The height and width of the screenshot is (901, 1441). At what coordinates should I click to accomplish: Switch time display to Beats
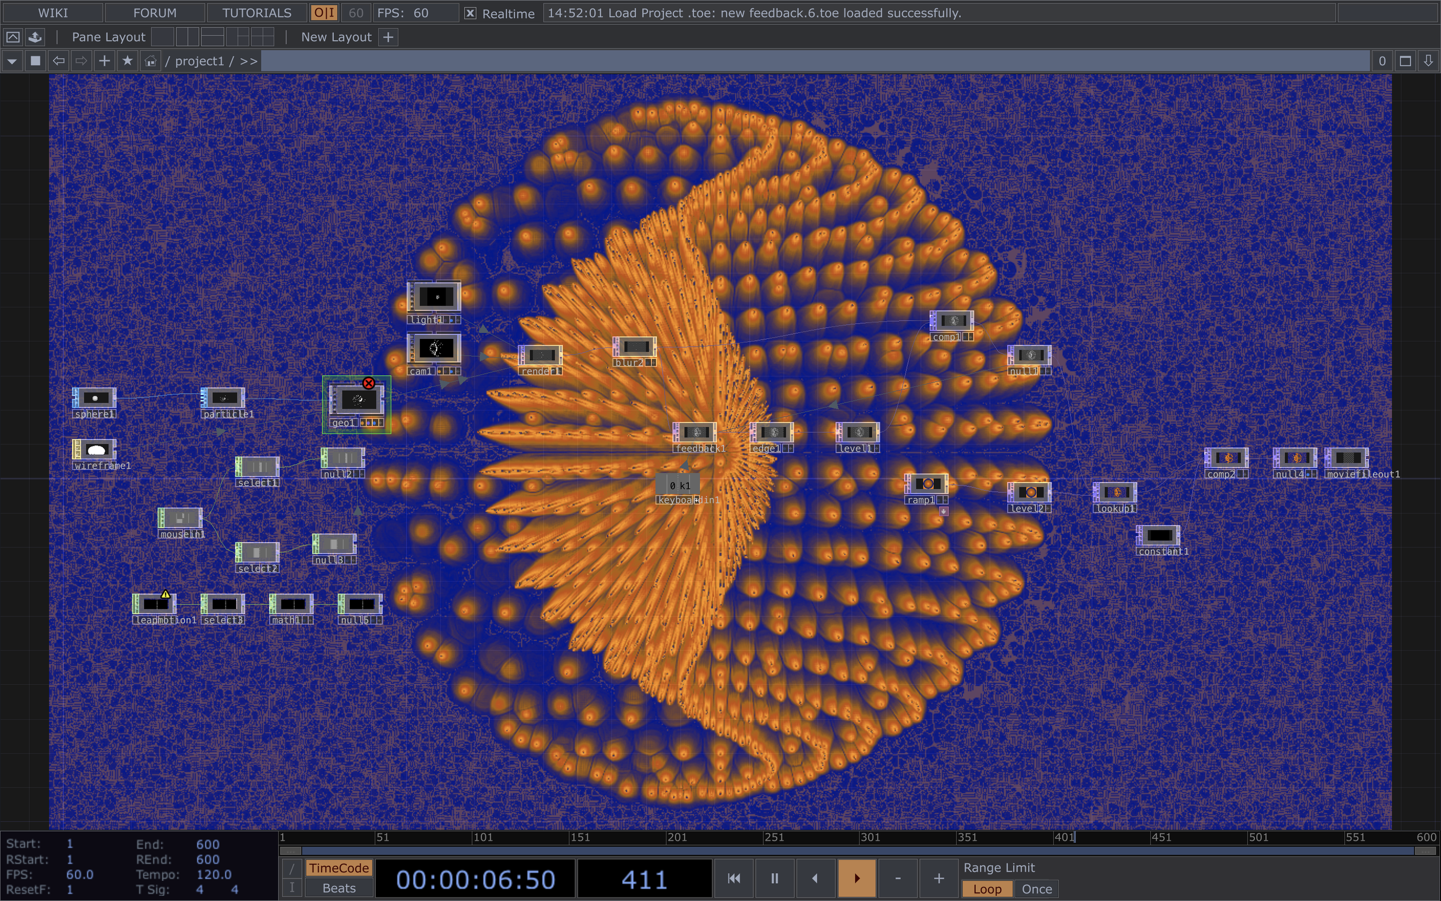(x=339, y=888)
